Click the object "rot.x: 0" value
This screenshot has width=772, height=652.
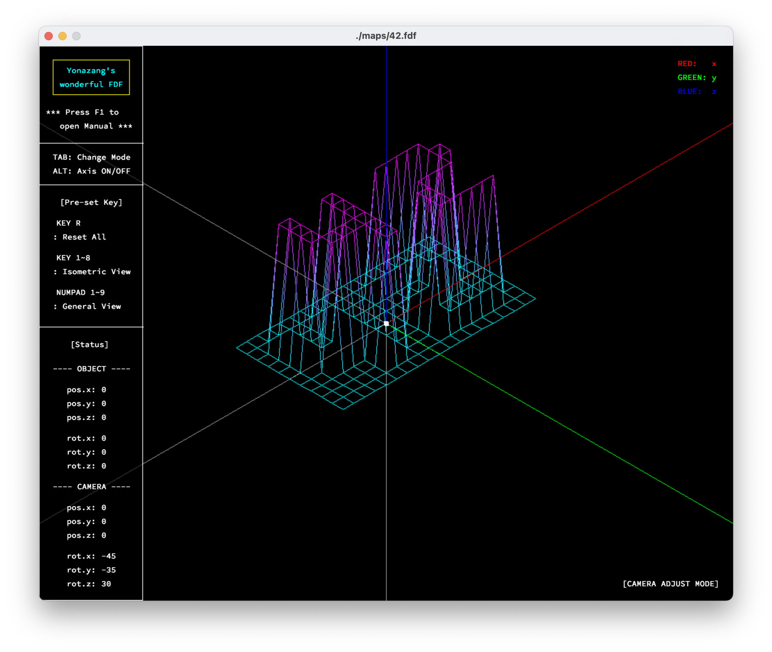(x=86, y=438)
